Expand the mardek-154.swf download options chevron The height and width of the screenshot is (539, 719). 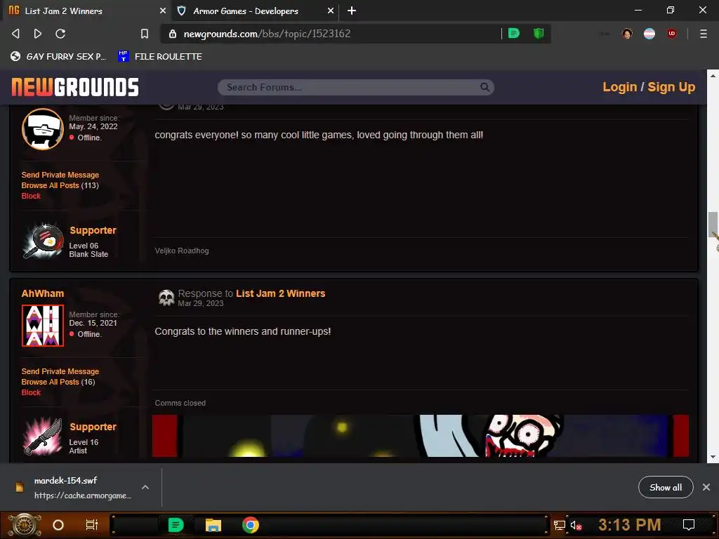click(x=145, y=487)
